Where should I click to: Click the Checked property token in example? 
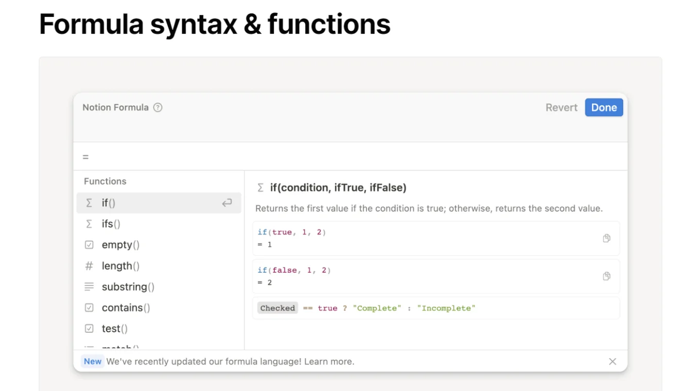coord(277,308)
